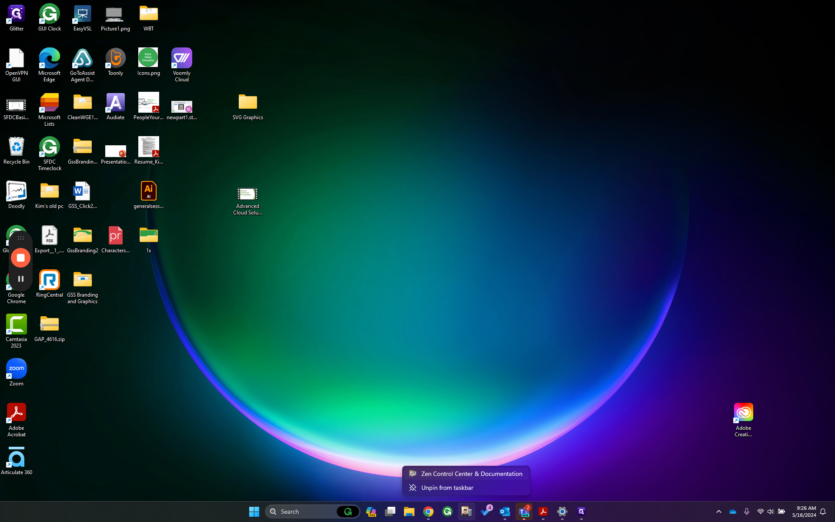Select the Adobe Acrobat desktop shortcut

coord(17,420)
